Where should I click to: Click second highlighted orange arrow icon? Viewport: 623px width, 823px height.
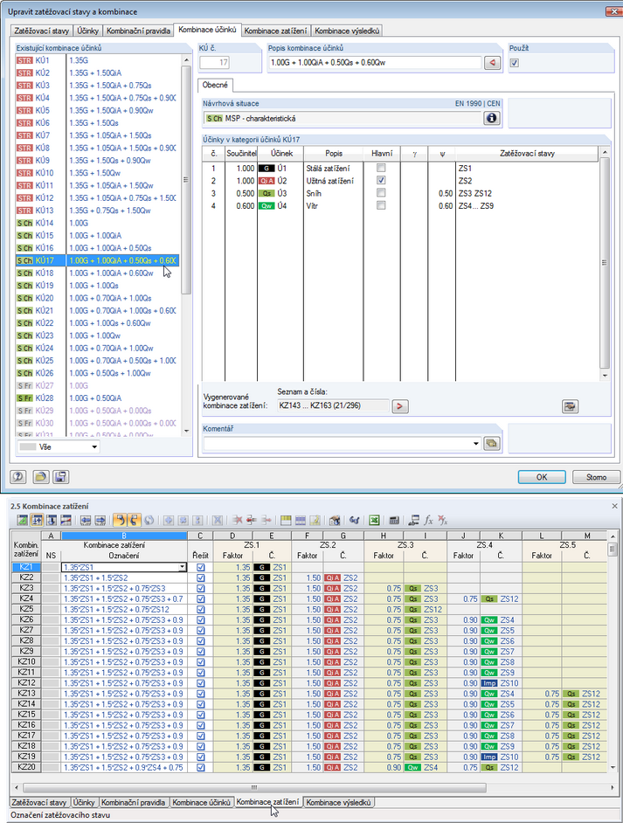[x=134, y=520]
